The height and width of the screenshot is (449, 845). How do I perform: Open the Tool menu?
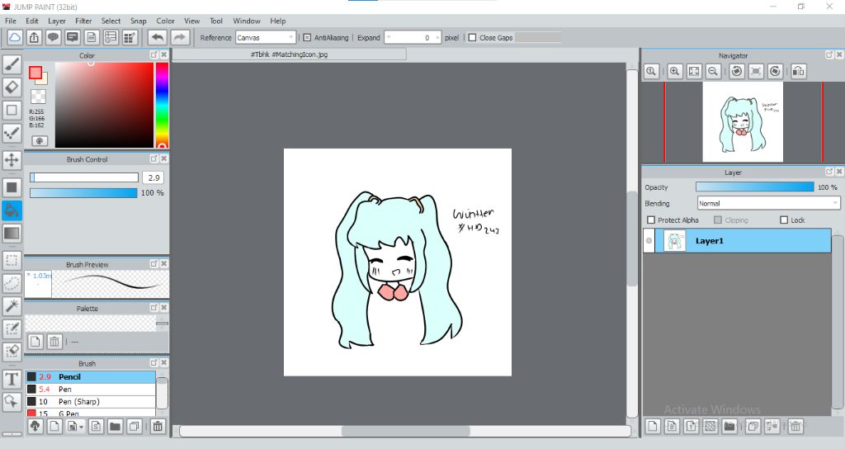216,21
